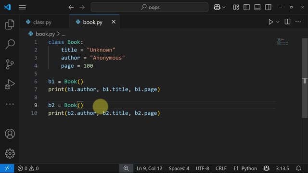Screen dimensions: 308x173
Task: Toggle the primary side bar
Action: tap(246, 7)
